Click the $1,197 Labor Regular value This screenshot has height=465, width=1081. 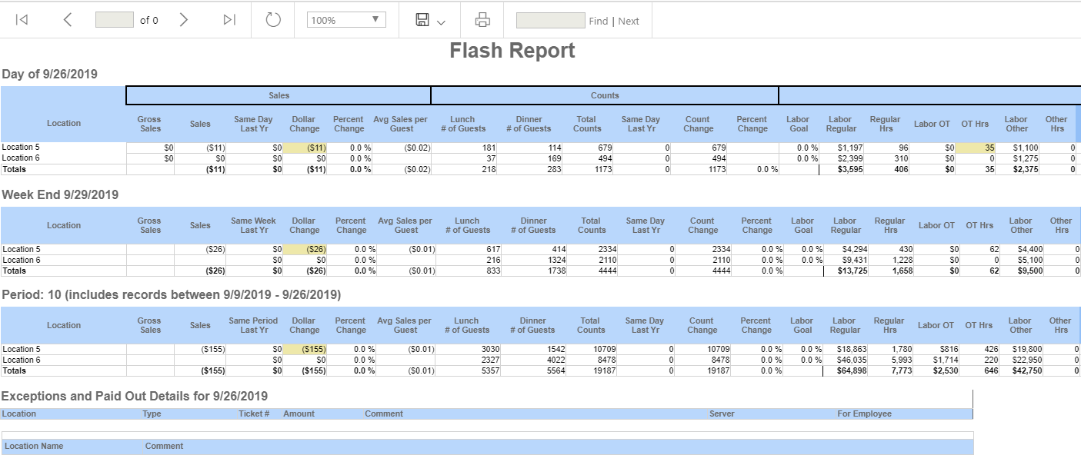coord(851,147)
